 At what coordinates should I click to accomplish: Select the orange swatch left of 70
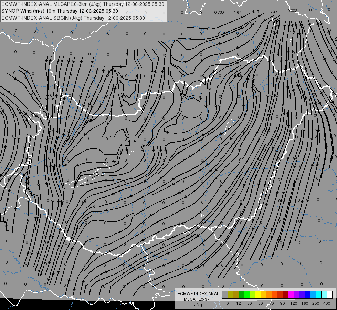269,294
